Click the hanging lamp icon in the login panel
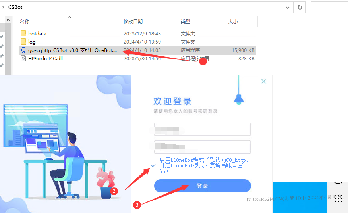 click(238, 98)
